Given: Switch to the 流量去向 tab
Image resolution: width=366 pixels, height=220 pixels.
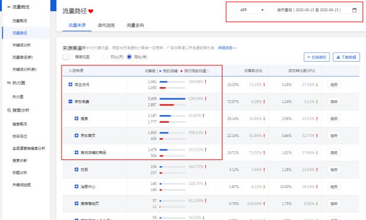Looking at the screenshot, I should [x=135, y=25].
